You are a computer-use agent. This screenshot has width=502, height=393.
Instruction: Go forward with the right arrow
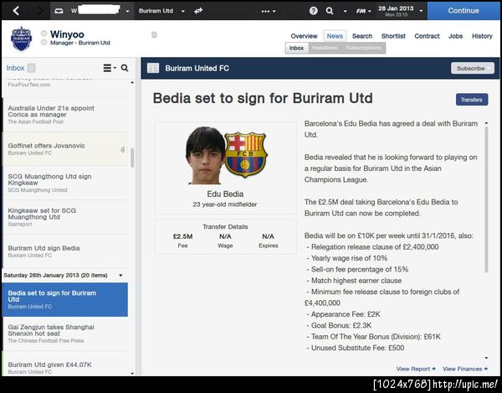[x=41, y=11]
